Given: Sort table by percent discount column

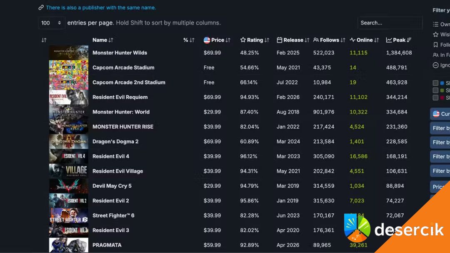Looking at the screenshot, I should click(x=189, y=40).
